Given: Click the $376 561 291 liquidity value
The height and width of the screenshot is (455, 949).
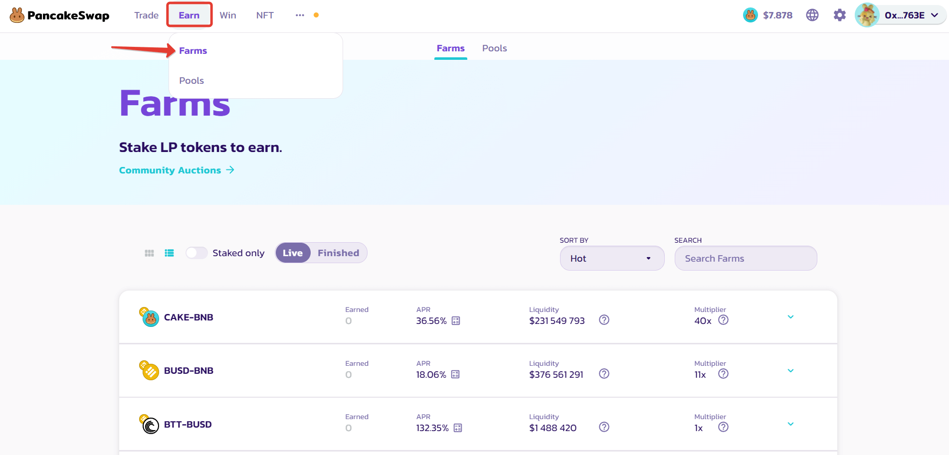Looking at the screenshot, I should tap(556, 375).
